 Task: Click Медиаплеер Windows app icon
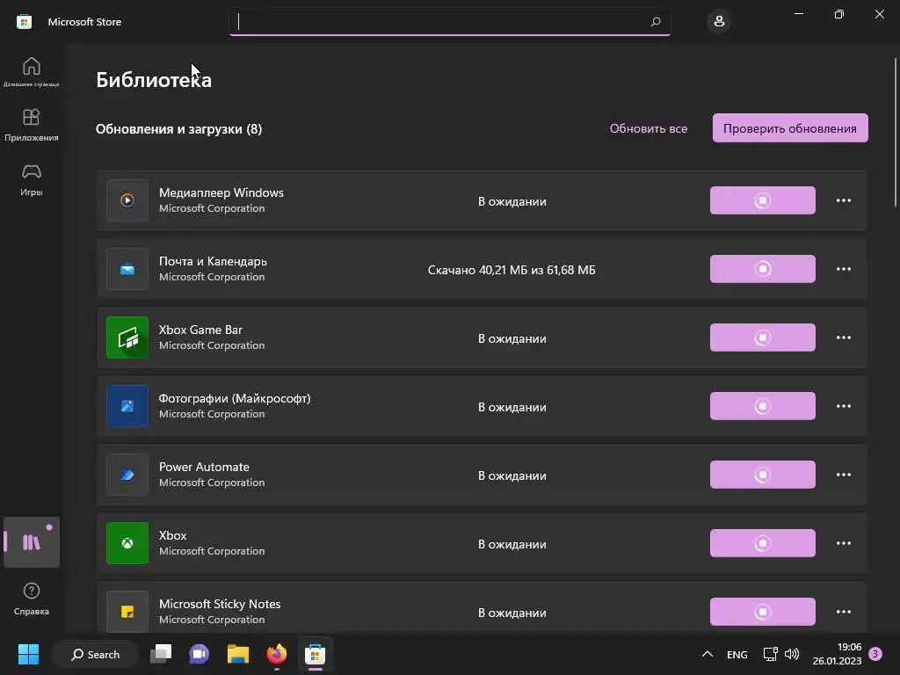pos(127,200)
